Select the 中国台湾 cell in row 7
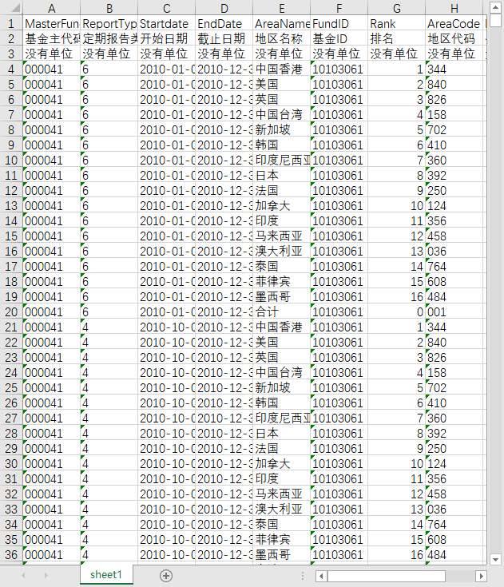The width and height of the screenshot is (504, 587). point(282,114)
